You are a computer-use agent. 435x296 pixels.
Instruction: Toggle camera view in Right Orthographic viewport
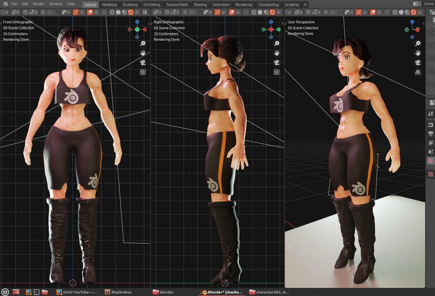[x=277, y=63]
